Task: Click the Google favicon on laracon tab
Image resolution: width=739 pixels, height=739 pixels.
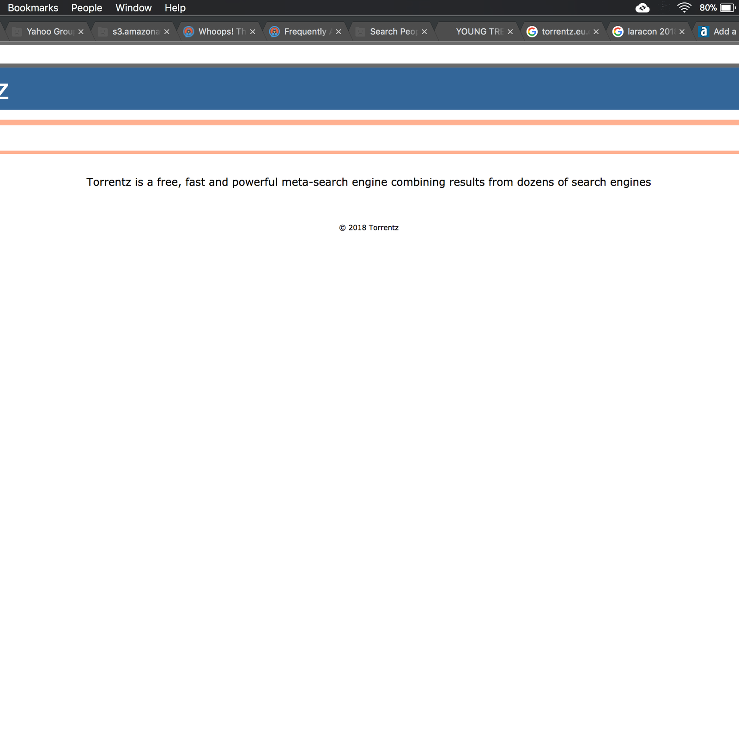Action: tap(618, 31)
